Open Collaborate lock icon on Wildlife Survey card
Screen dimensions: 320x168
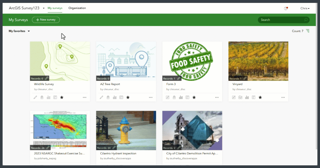[x=42, y=98]
